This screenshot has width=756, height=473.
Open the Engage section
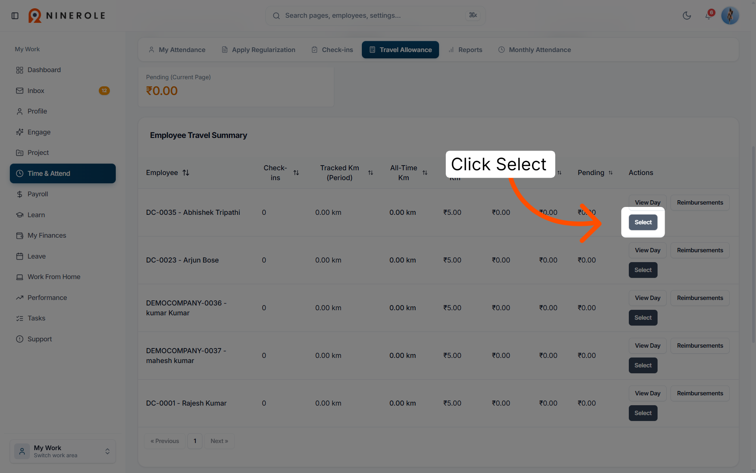click(63, 132)
